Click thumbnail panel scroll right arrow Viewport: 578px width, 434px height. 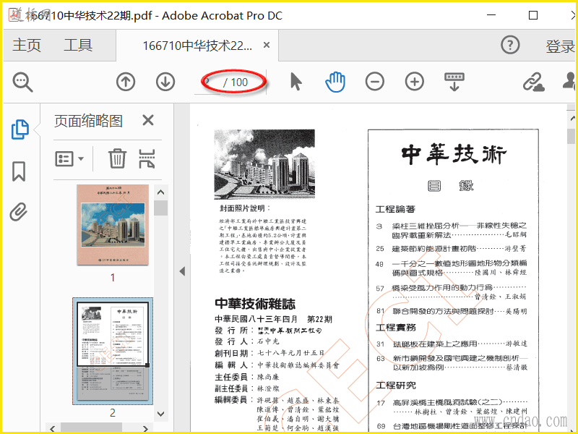146,429
